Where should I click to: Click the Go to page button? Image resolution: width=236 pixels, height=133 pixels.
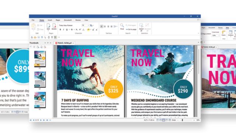pyautogui.click(x=131, y=29)
